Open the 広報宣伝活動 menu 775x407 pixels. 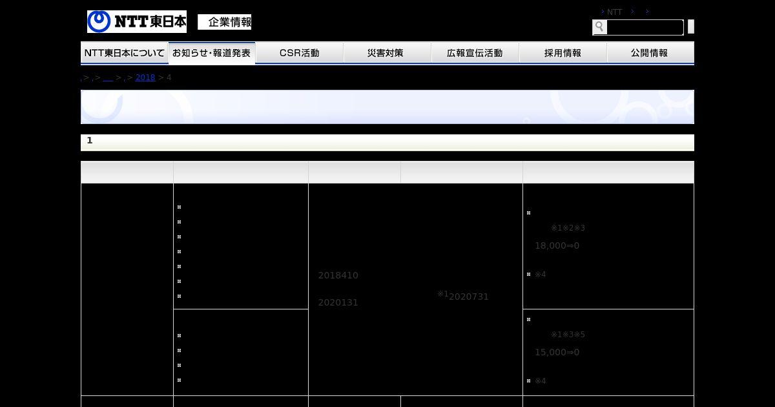click(475, 53)
